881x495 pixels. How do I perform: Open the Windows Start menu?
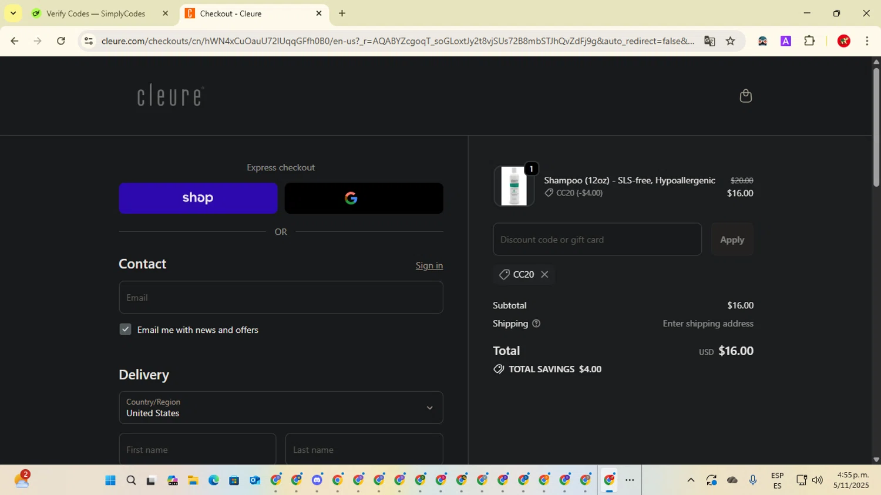pos(110,480)
